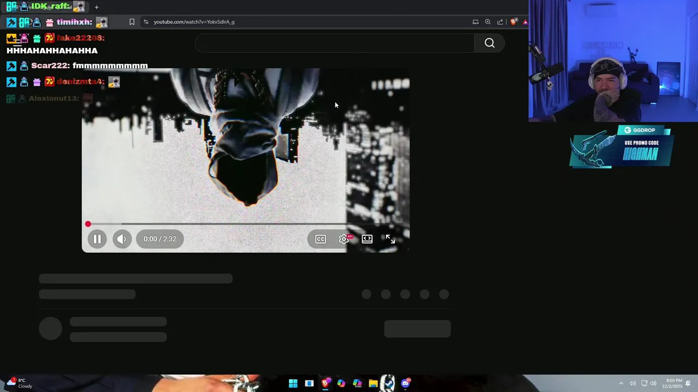
Task: Open the Microsoft 365 Copilot taskbar icon
Action: 357,383
